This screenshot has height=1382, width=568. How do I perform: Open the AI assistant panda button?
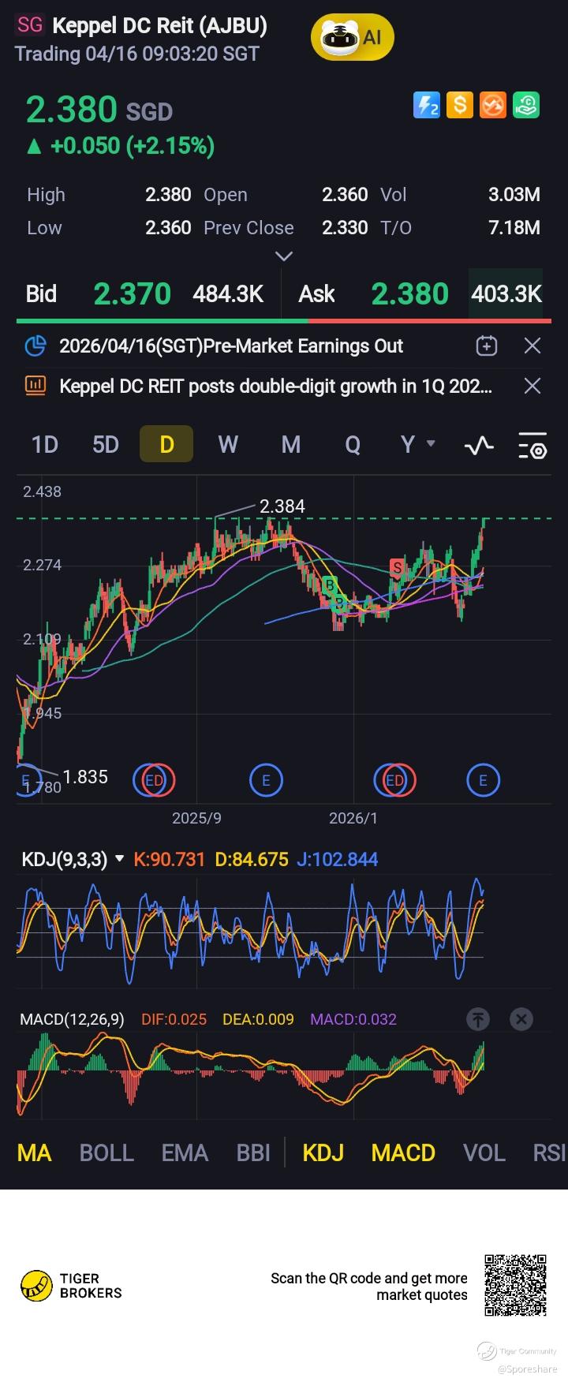(353, 37)
